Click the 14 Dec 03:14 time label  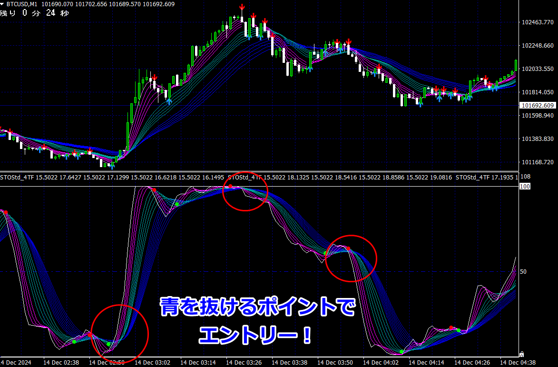pyautogui.click(x=198, y=363)
